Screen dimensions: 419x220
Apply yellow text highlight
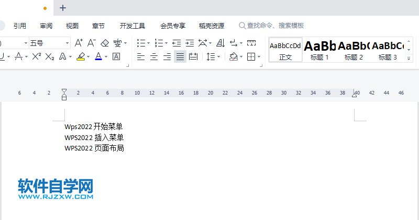(81, 56)
